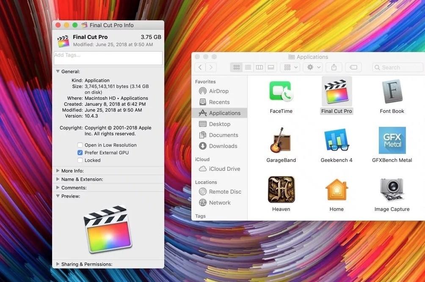Select the GFXBench Metal icon
The image size is (425, 282).
tap(392, 140)
